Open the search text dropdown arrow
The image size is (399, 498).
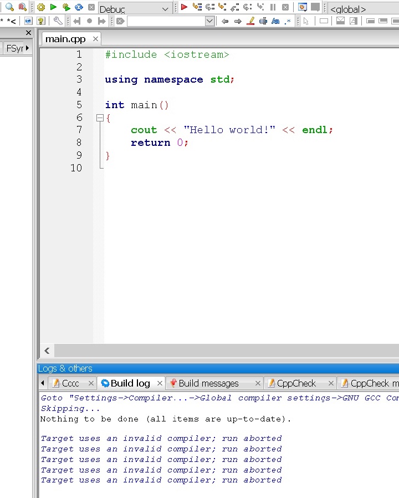[209, 21]
